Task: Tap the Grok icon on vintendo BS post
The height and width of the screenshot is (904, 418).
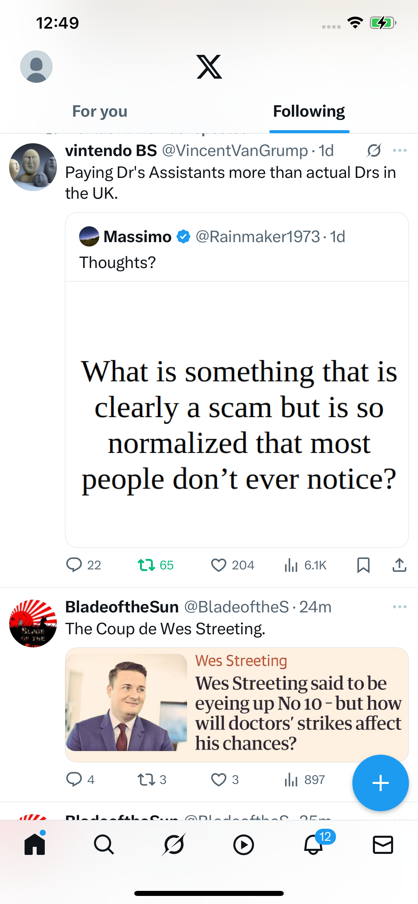Action: 374,151
